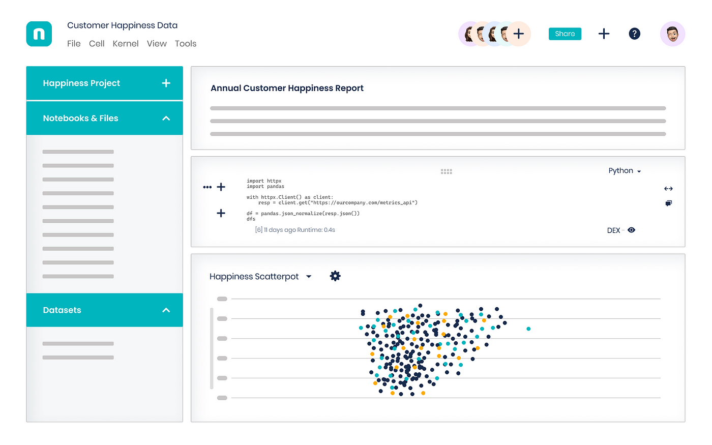Viewport: 712px width, 445px height.
Task: Click the teal app logo icon
Action: [x=39, y=34]
